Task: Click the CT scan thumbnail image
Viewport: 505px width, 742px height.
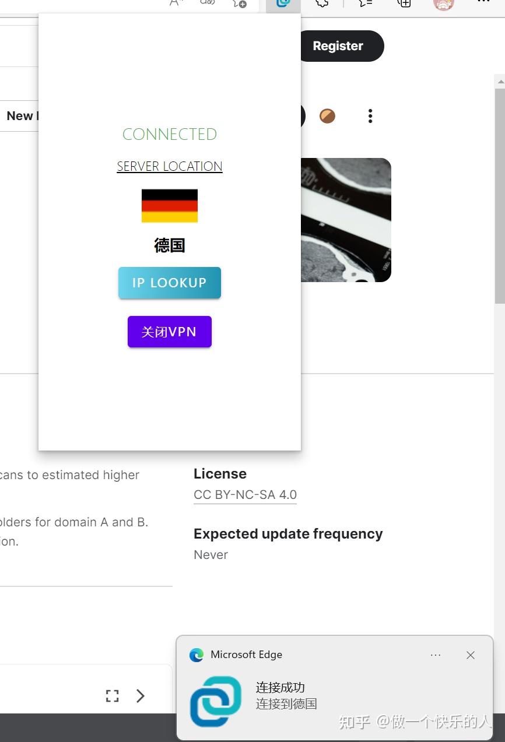Action: coord(346,220)
